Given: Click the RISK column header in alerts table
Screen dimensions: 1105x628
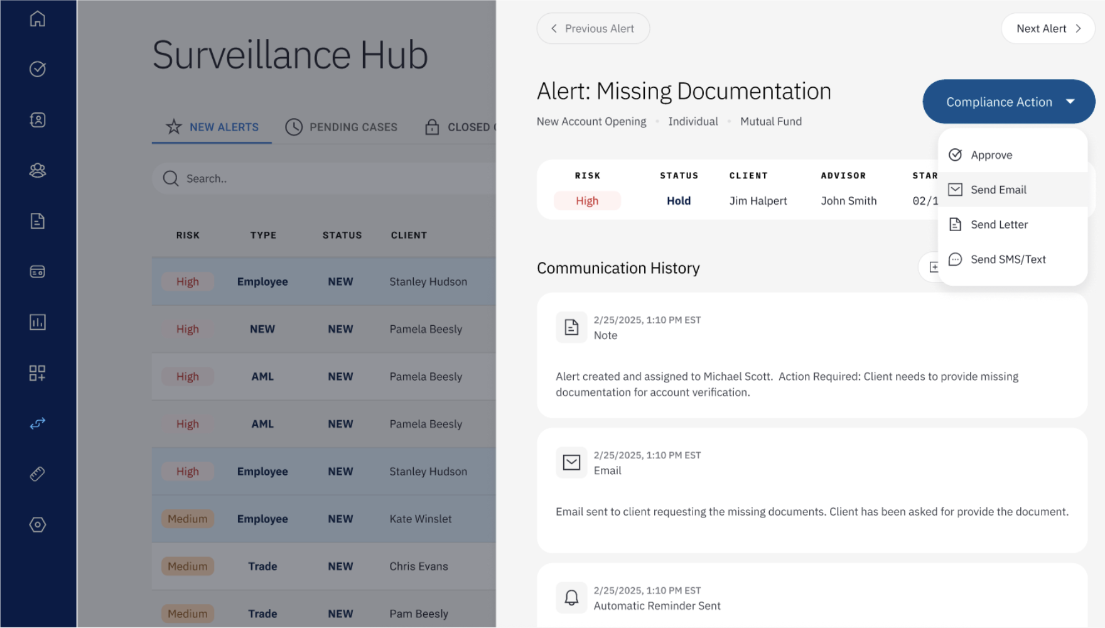Looking at the screenshot, I should [x=188, y=235].
